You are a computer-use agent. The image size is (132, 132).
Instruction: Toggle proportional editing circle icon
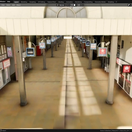79,5
